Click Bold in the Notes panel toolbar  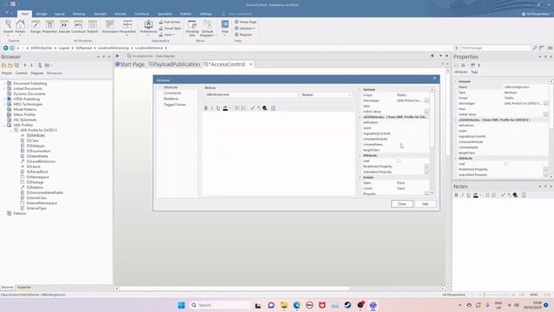tap(456, 195)
